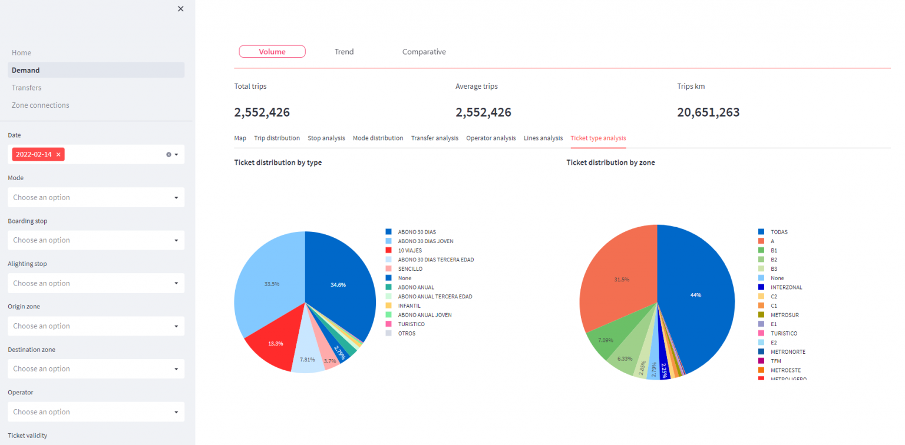Select the Volume radio option
This screenshot has height=445, width=905.
click(x=272, y=52)
